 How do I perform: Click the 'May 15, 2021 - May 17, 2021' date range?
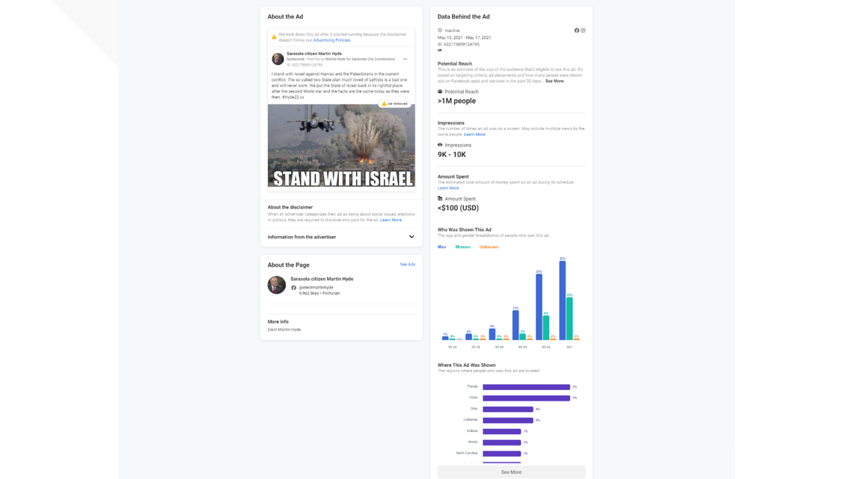pos(464,37)
